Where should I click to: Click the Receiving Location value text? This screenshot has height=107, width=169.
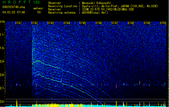pos(120,6)
